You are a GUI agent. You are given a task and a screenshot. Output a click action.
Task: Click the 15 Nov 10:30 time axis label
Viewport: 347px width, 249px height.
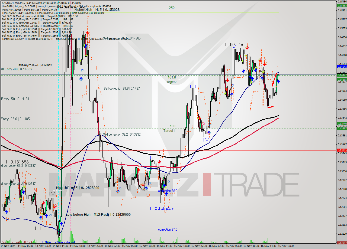point(147,246)
